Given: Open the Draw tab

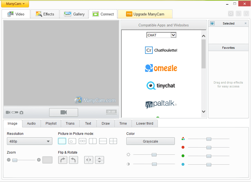Looking at the screenshot, I should pyautogui.click(x=106, y=124).
